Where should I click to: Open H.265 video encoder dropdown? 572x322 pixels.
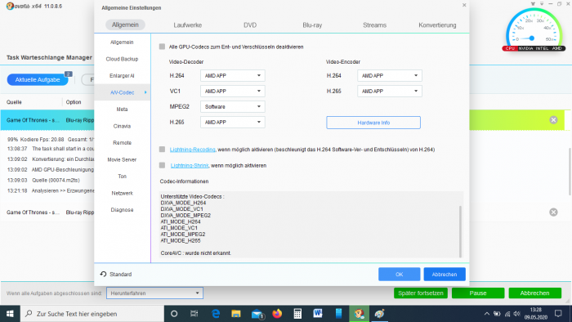point(390,92)
